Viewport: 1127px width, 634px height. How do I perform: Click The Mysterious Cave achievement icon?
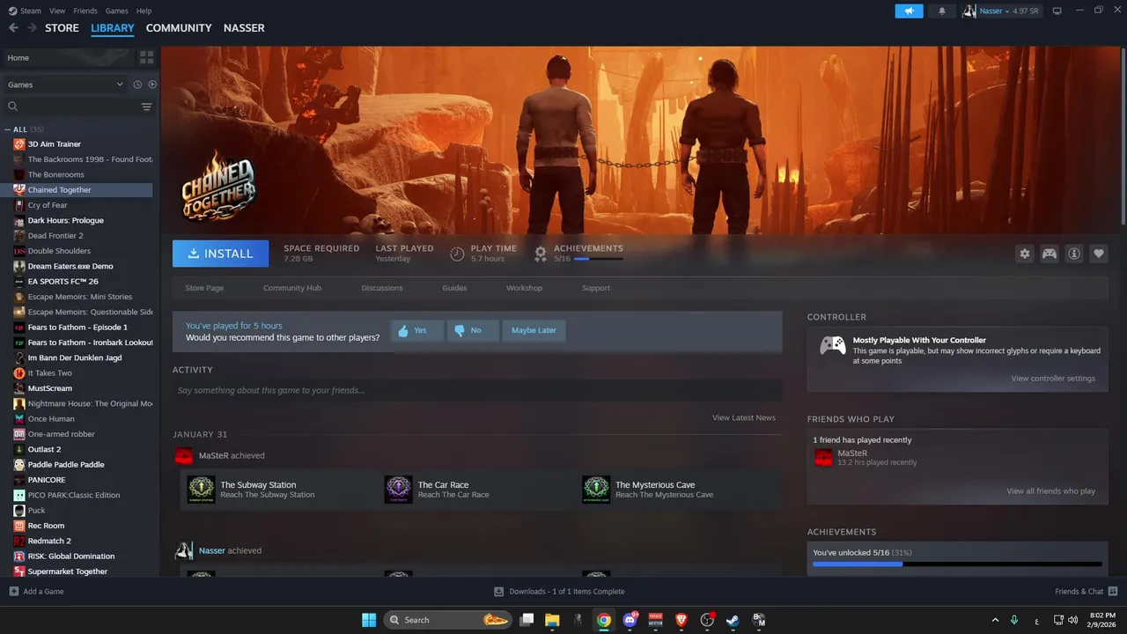(x=596, y=490)
